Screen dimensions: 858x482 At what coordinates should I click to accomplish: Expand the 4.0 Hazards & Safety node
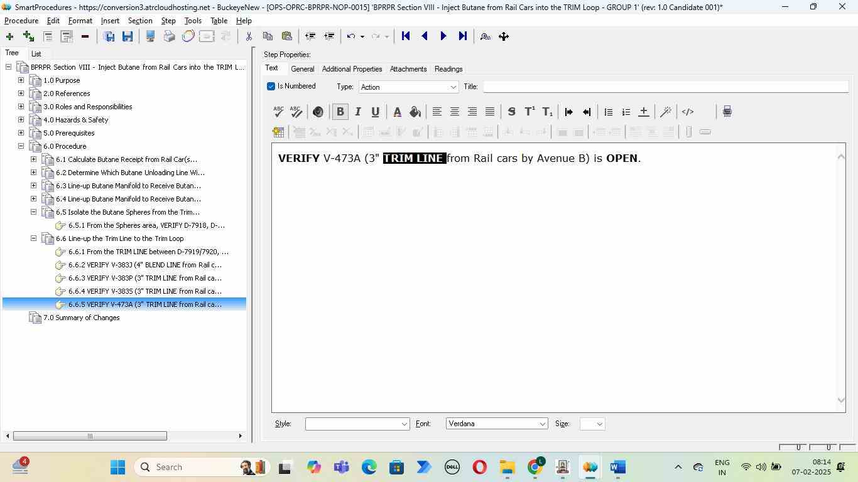point(21,120)
